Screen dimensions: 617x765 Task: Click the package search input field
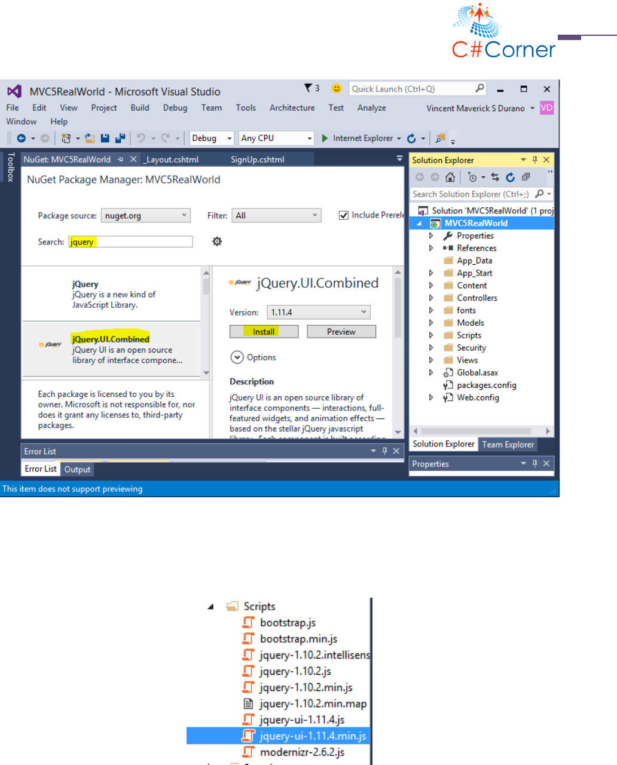point(130,241)
